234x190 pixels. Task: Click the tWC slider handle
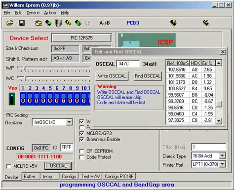click(x=26, y=77)
